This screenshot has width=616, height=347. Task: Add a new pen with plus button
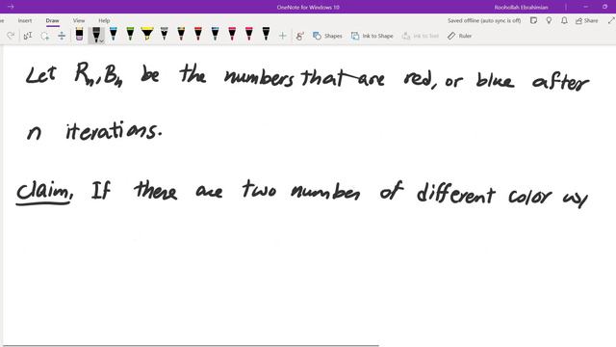[282, 36]
